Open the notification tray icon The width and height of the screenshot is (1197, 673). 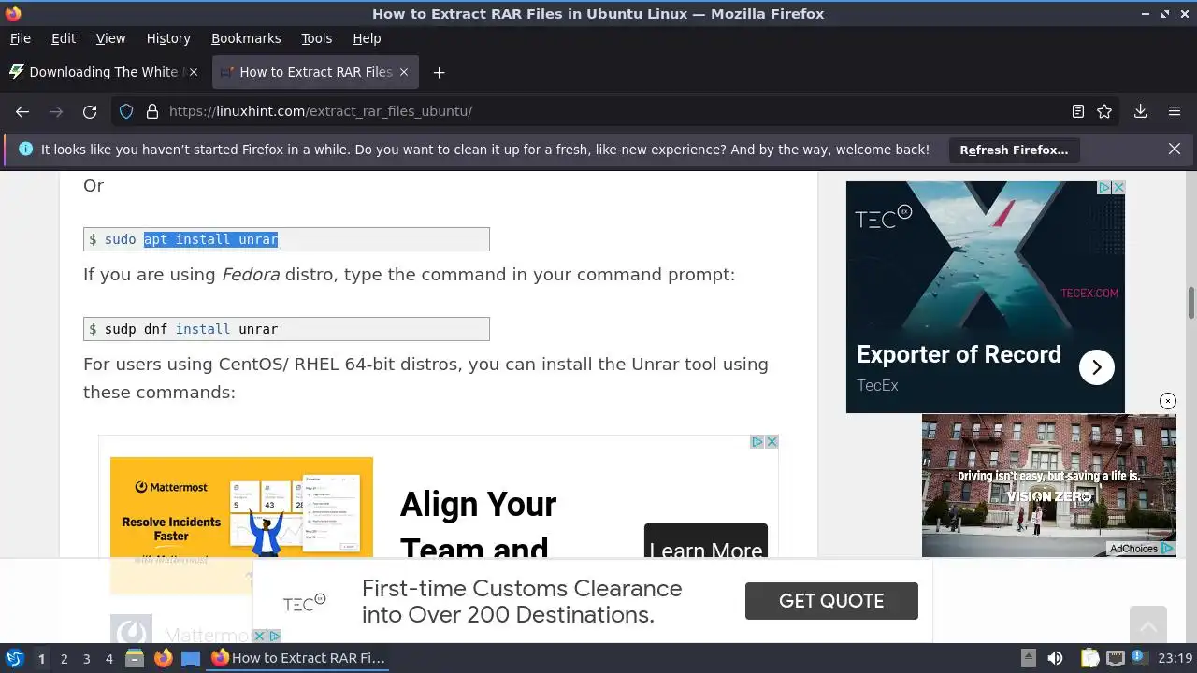[x=1141, y=658]
